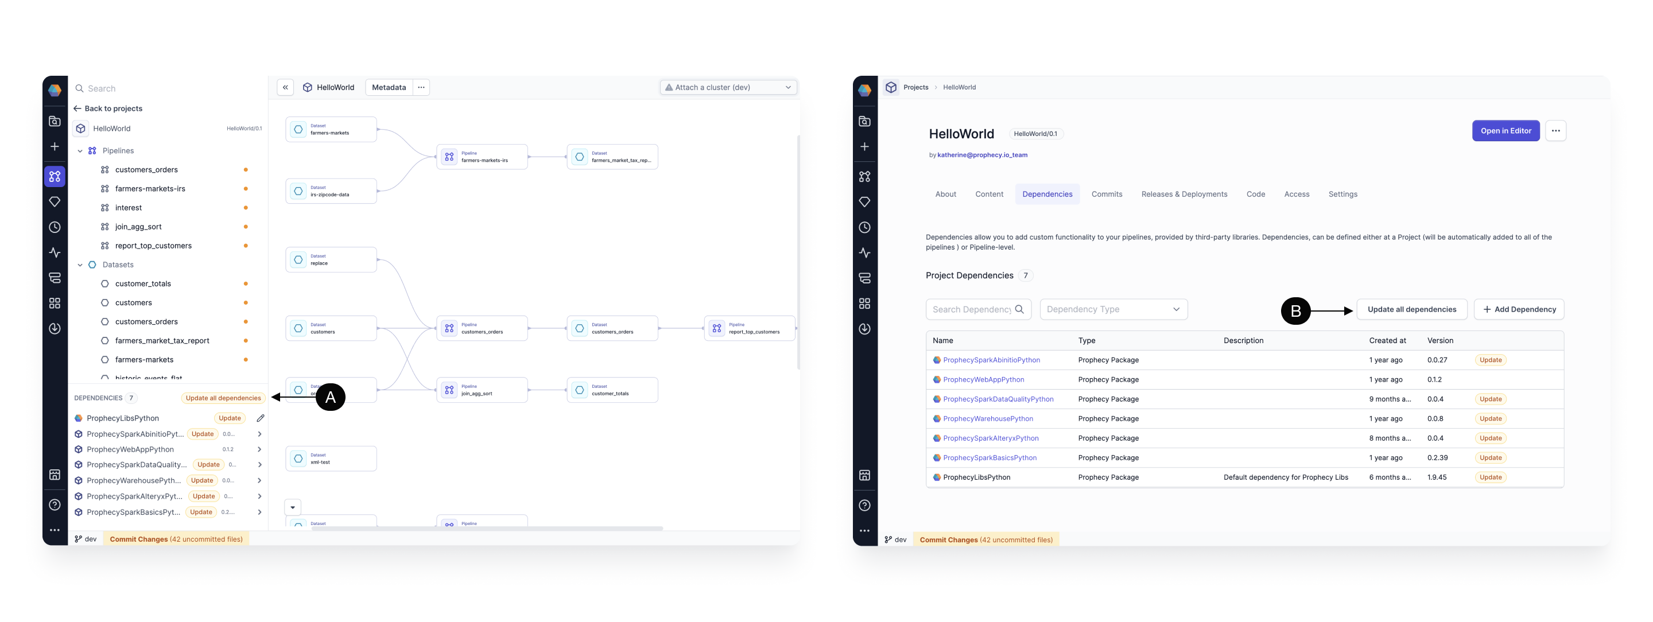Click the collapse sidebar double-chevron button
The width and height of the screenshot is (1653, 622).
(285, 87)
